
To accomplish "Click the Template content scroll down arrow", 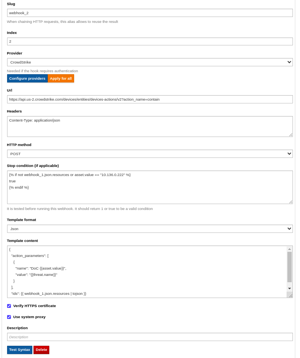I will point(289,289).
